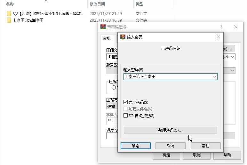Select the 【泄密】原档云南小姐姐 folder icon
The width and height of the screenshot is (247, 165).
[9, 13]
